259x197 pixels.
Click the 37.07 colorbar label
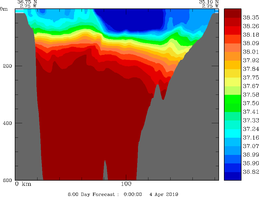251,146
